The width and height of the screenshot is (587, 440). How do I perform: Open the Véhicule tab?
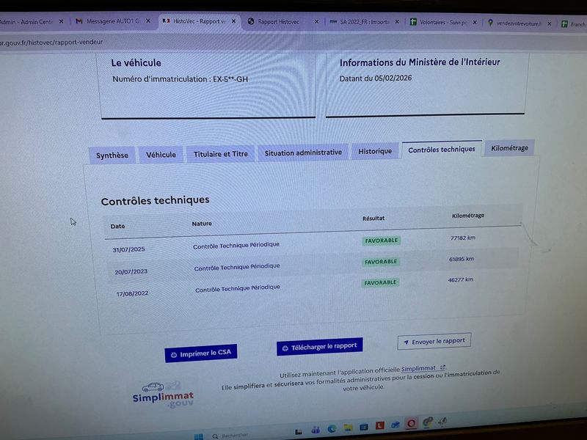[x=161, y=155]
